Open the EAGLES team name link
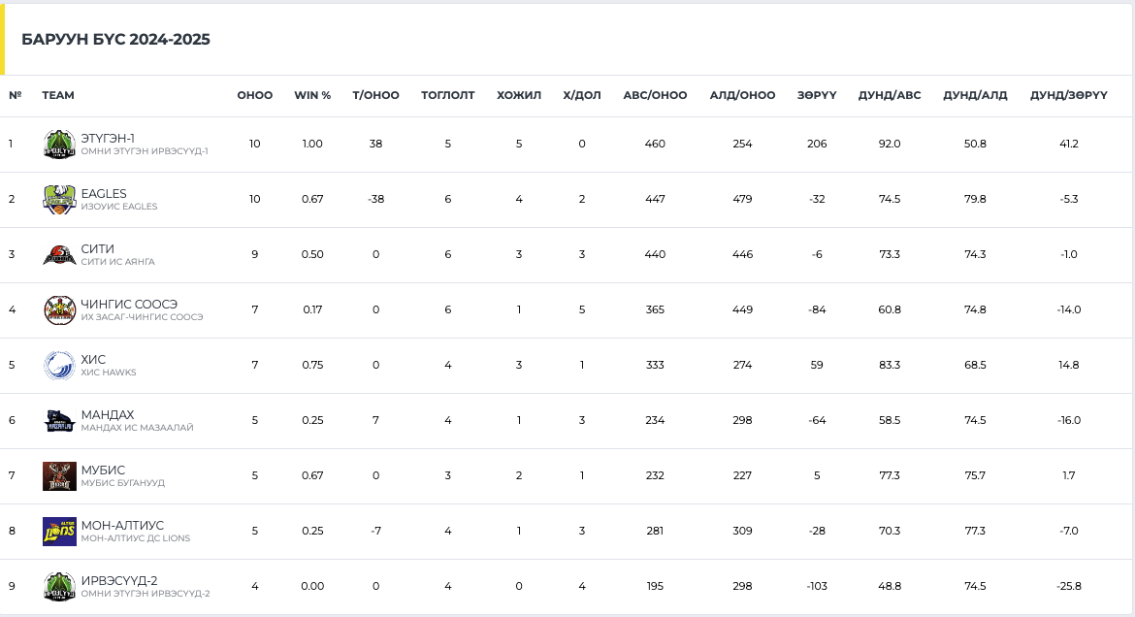Image resolution: width=1135 pixels, height=617 pixels. coord(104,194)
